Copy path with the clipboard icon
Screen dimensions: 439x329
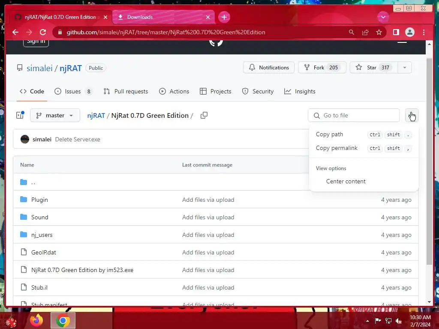coord(204,115)
